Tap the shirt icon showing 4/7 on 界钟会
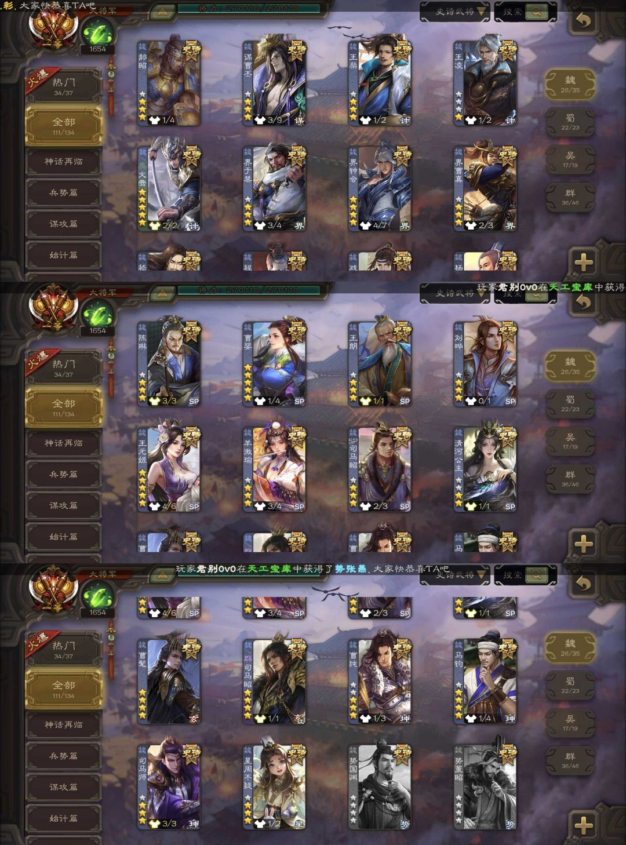Screen dimensions: 626x845 [365, 225]
